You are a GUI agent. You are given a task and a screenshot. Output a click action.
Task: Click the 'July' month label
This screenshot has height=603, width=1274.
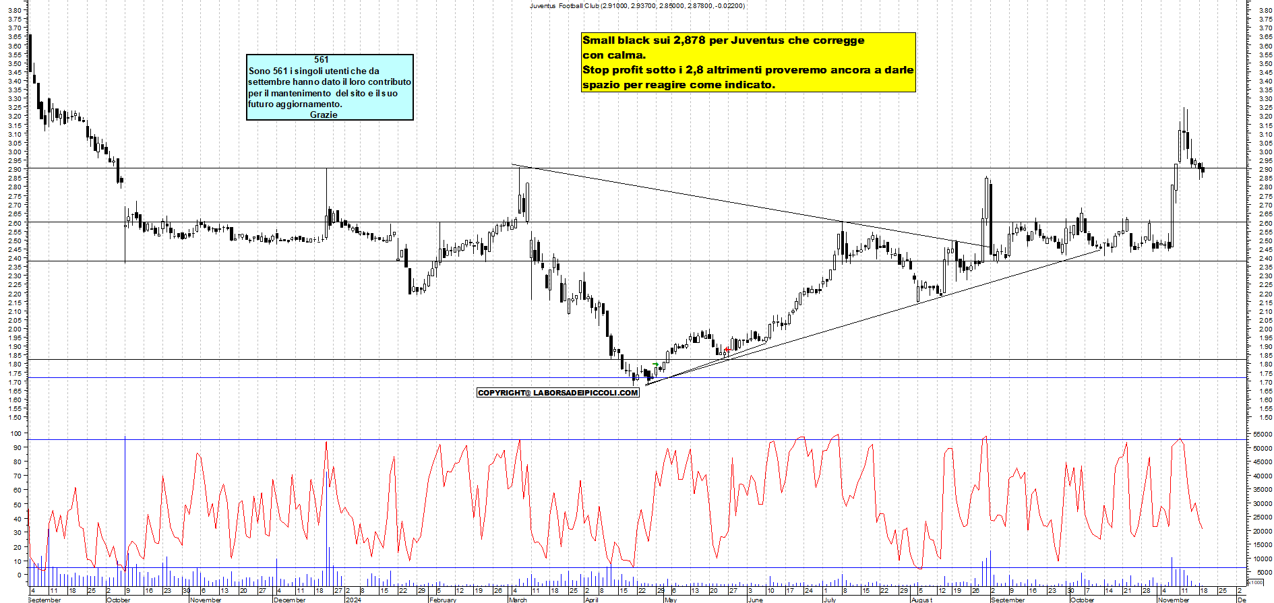tap(830, 600)
